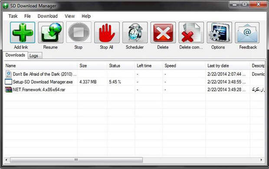
Task: Select the Downloads tab
Action: (15, 55)
